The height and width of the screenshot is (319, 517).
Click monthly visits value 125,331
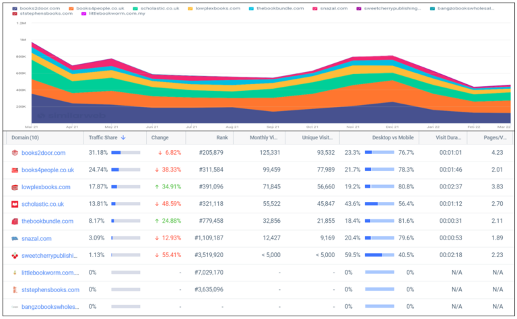coord(270,153)
